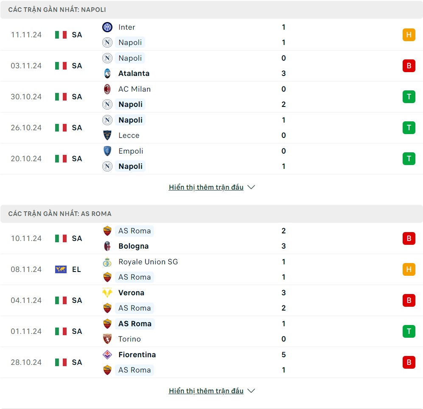Click the Inter club crest icon
Image resolution: width=423 pixels, height=409 pixels.
click(x=107, y=27)
